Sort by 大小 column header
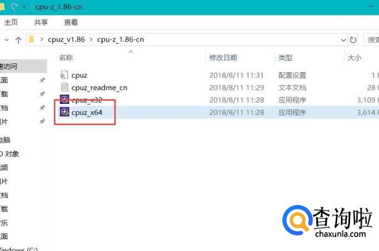Screen dimensions: 379x251 (x=355, y=58)
